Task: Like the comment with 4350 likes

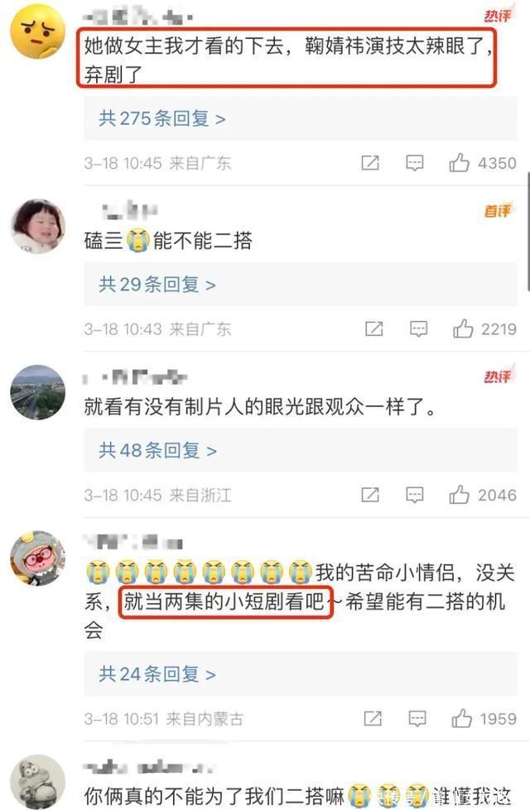Action: tap(459, 163)
